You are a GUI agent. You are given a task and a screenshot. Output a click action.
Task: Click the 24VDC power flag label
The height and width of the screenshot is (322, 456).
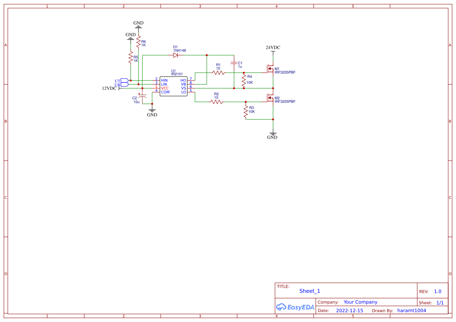click(x=272, y=48)
